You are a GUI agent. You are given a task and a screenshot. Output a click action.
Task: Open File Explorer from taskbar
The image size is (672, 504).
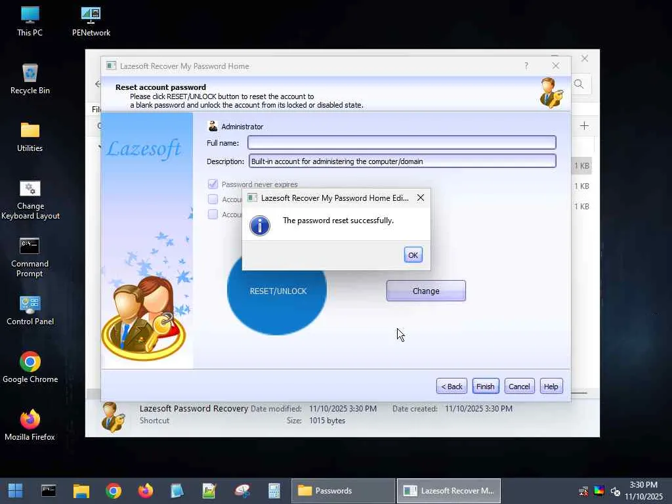coord(81,491)
